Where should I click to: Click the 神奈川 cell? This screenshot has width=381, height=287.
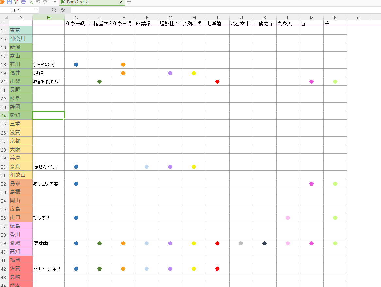(21, 39)
